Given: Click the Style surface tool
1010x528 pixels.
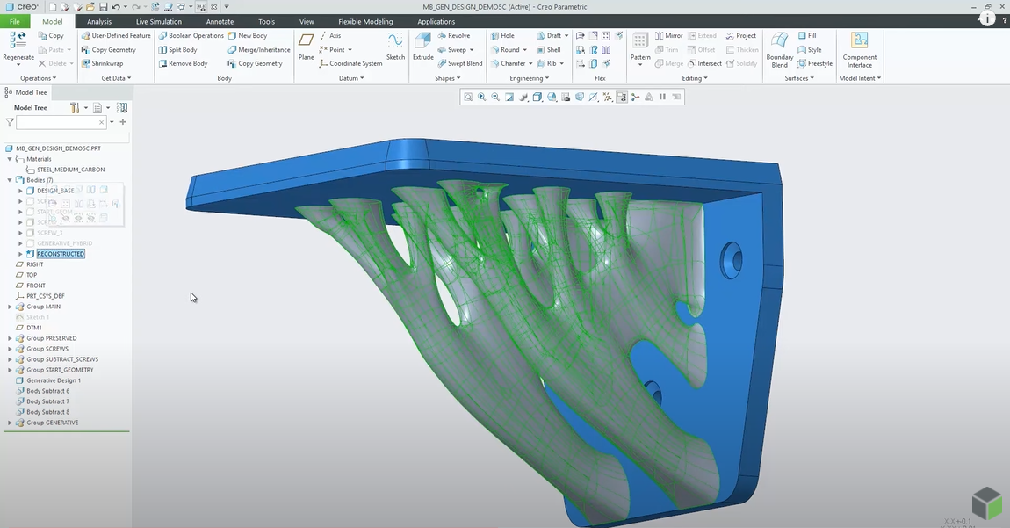Looking at the screenshot, I should pos(810,50).
